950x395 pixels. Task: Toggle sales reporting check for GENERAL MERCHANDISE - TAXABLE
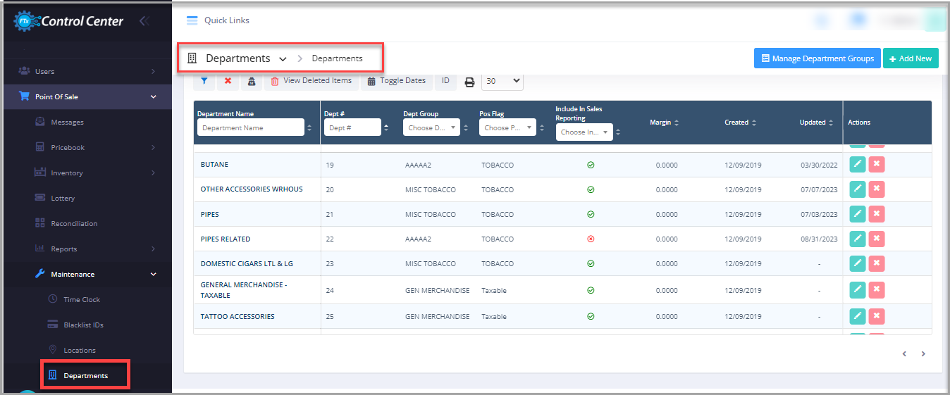[591, 290]
